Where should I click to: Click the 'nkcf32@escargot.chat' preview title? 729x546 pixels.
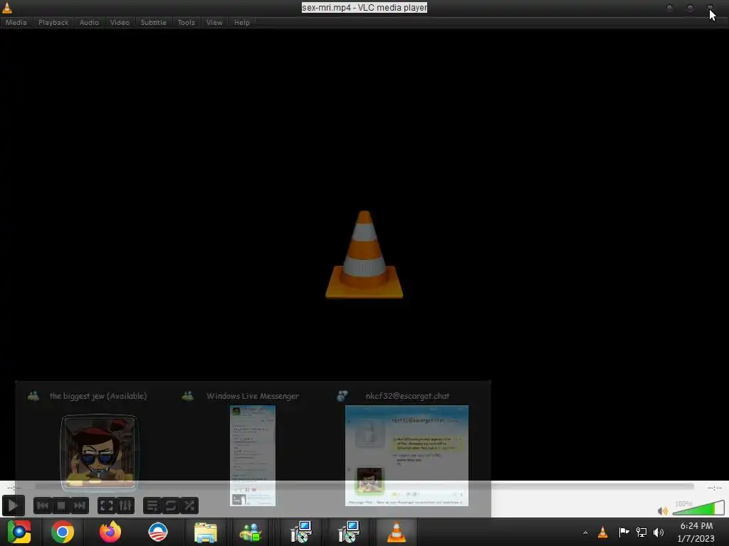coord(407,396)
